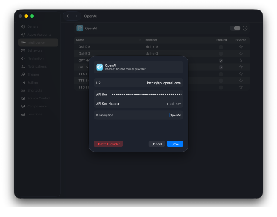Click Delete Provider button
The image size is (277, 217).
108,144
